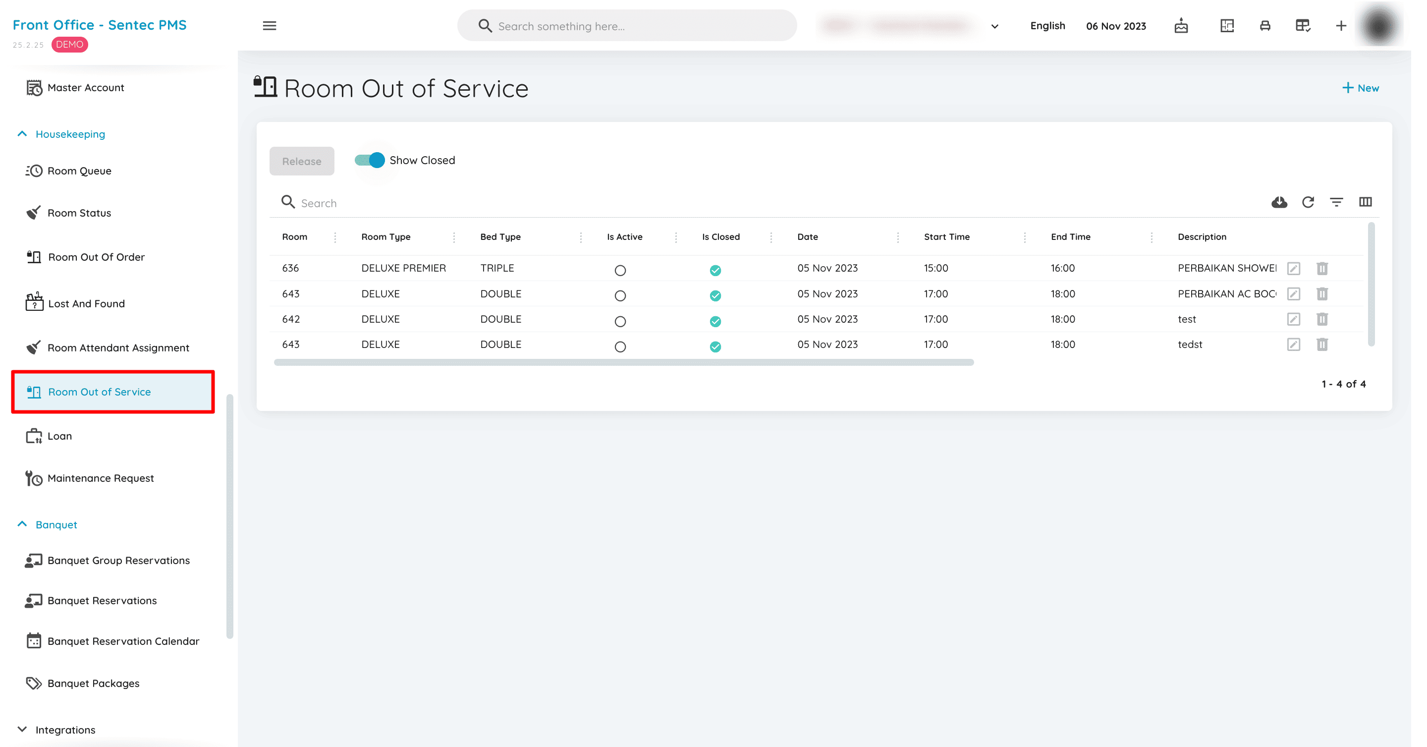Open the floor plan icon in header
Viewport: 1427px width, 747px height.
pyautogui.click(x=1226, y=25)
